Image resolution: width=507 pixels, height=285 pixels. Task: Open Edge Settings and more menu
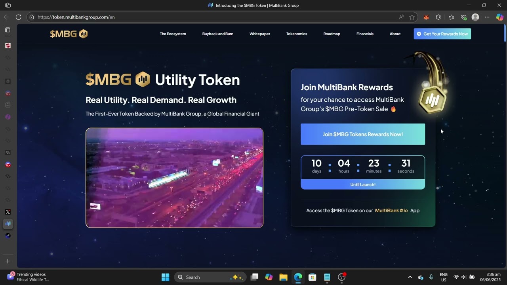(x=487, y=17)
